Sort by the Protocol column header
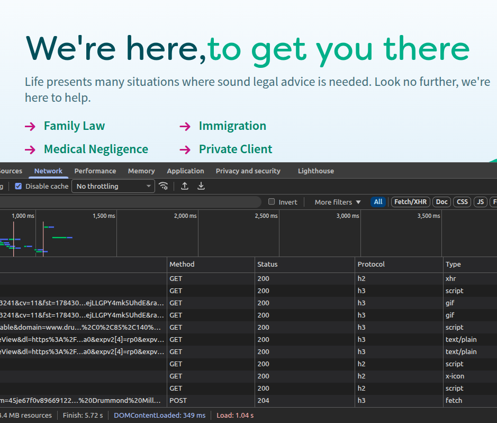Image resolution: width=497 pixels, height=423 pixels. pos(399,265)
